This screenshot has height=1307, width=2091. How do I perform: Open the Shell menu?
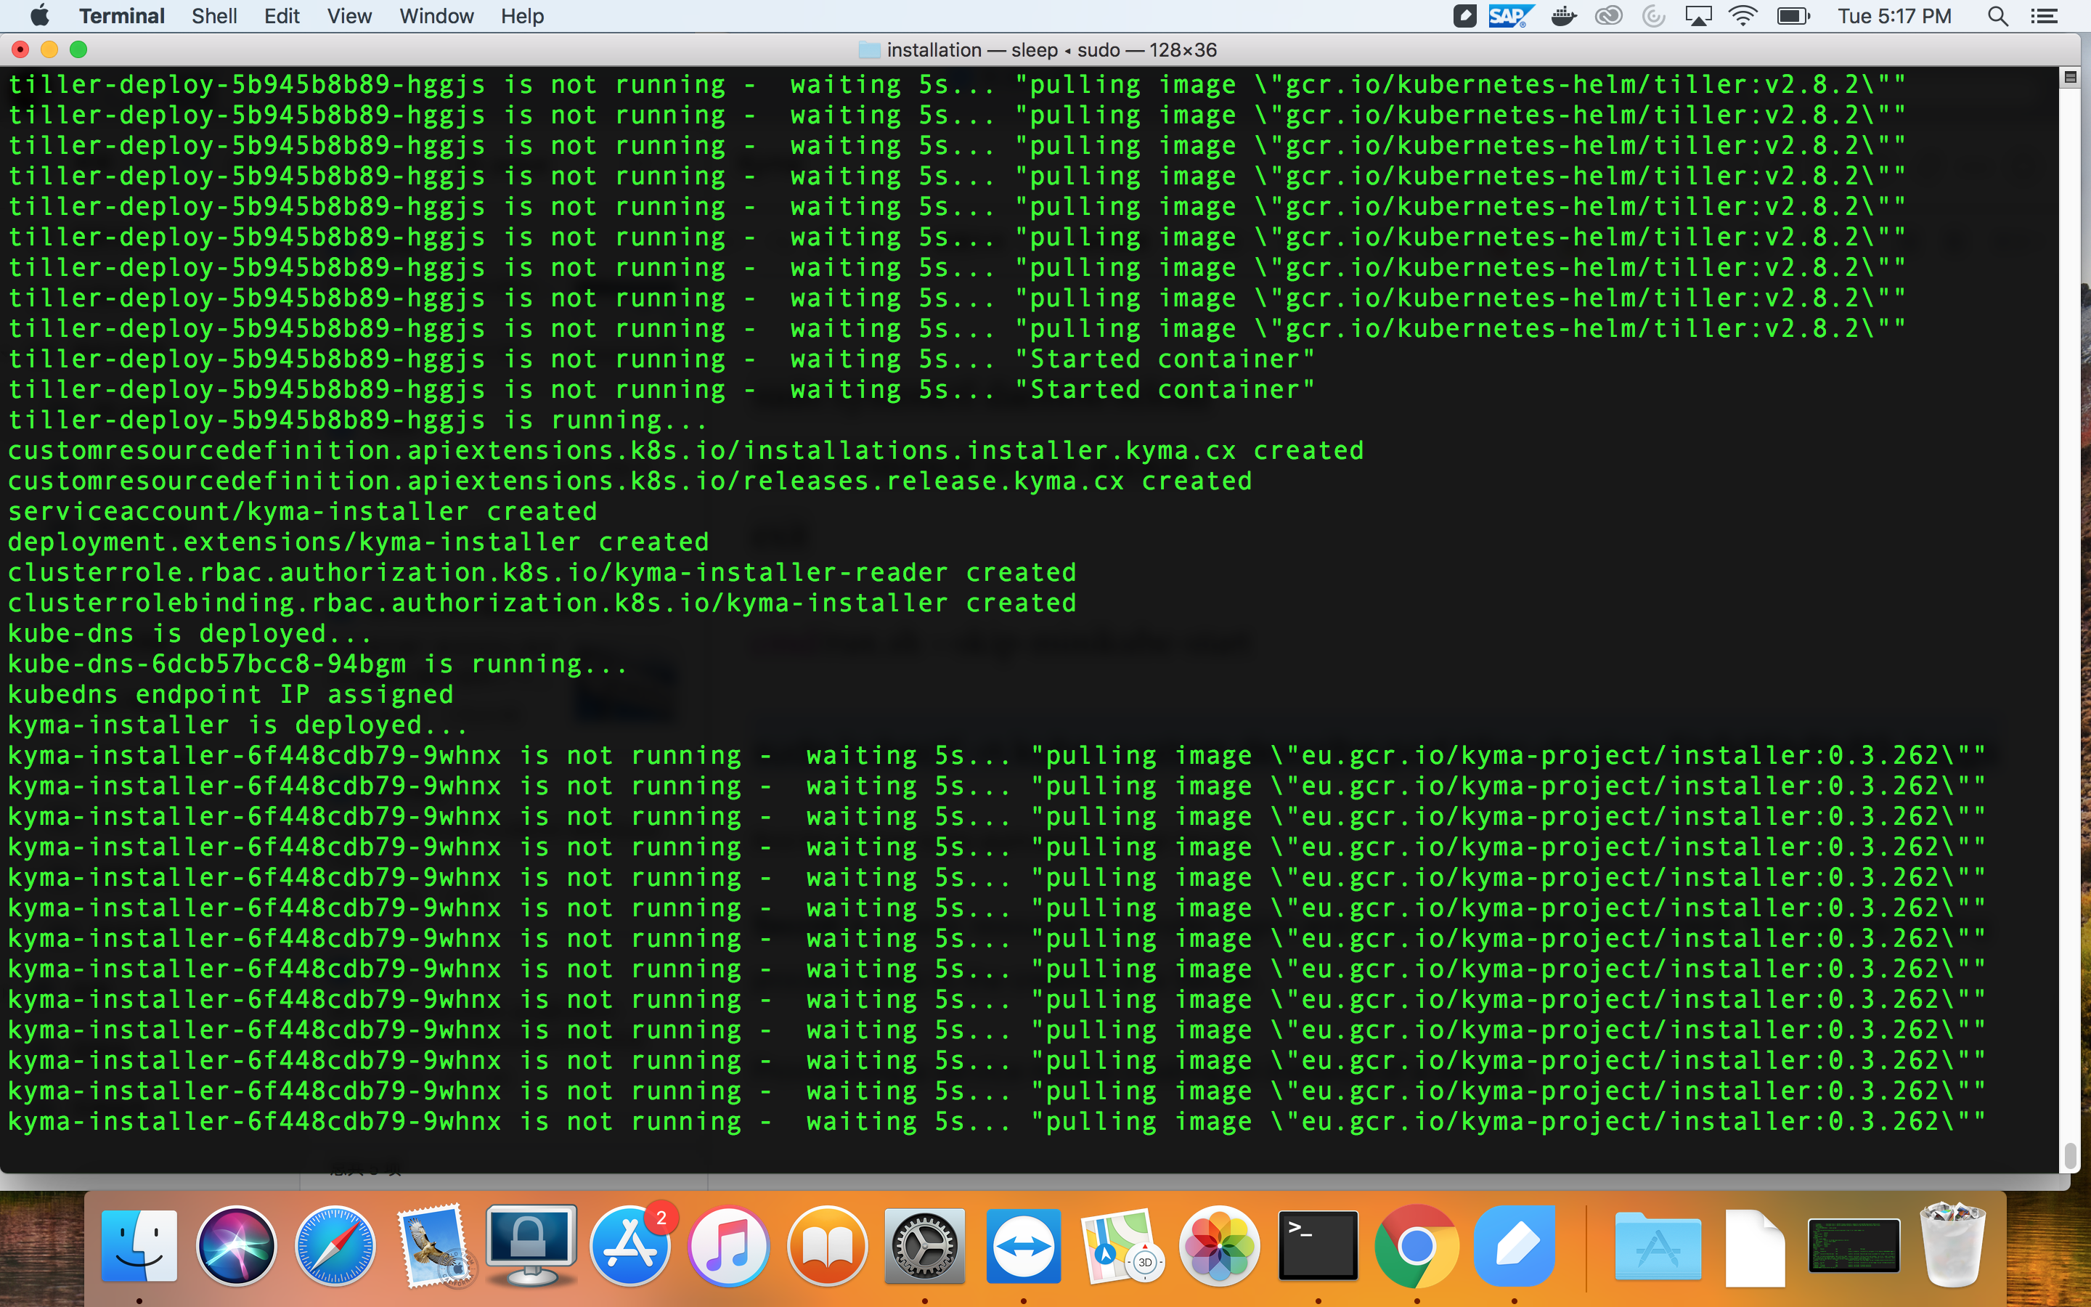coord(213,15)
